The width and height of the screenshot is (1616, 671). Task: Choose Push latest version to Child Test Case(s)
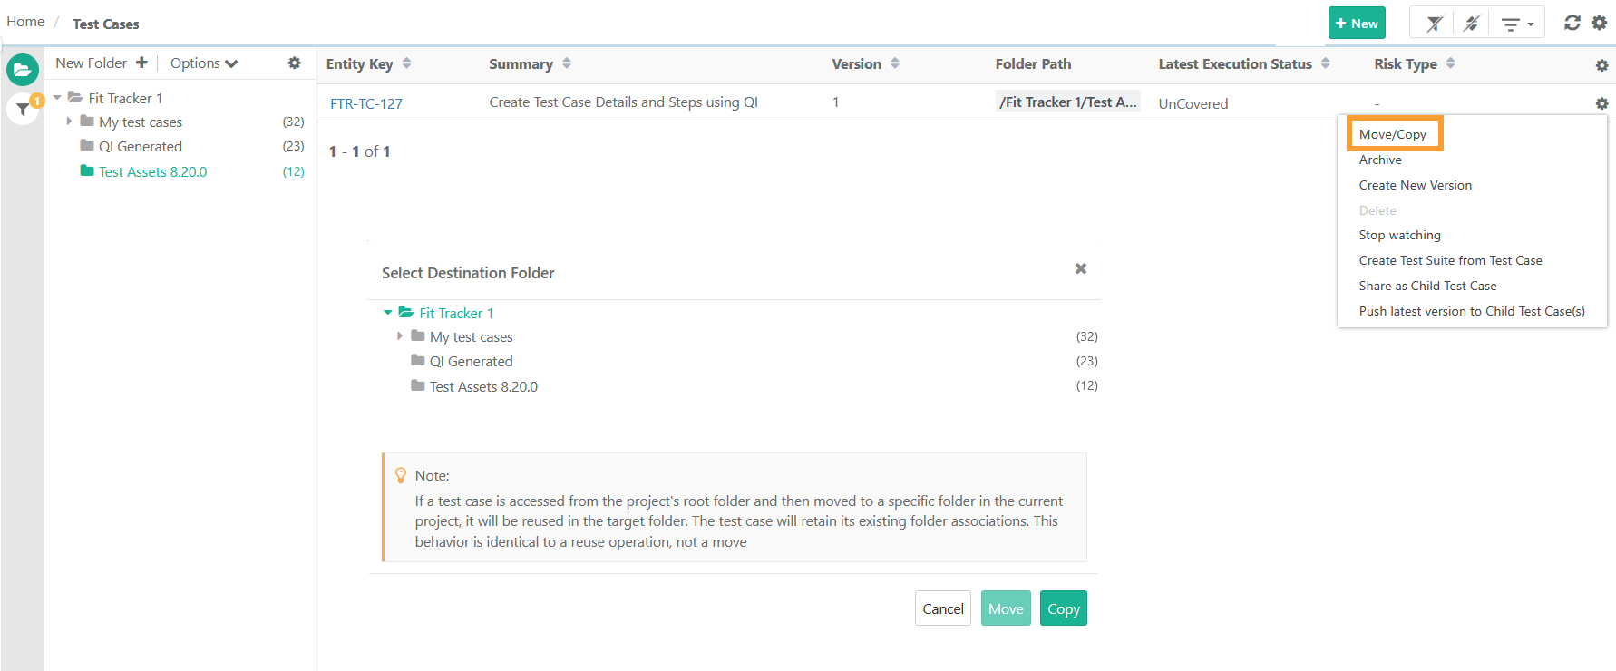click(x=1472, y=311)
